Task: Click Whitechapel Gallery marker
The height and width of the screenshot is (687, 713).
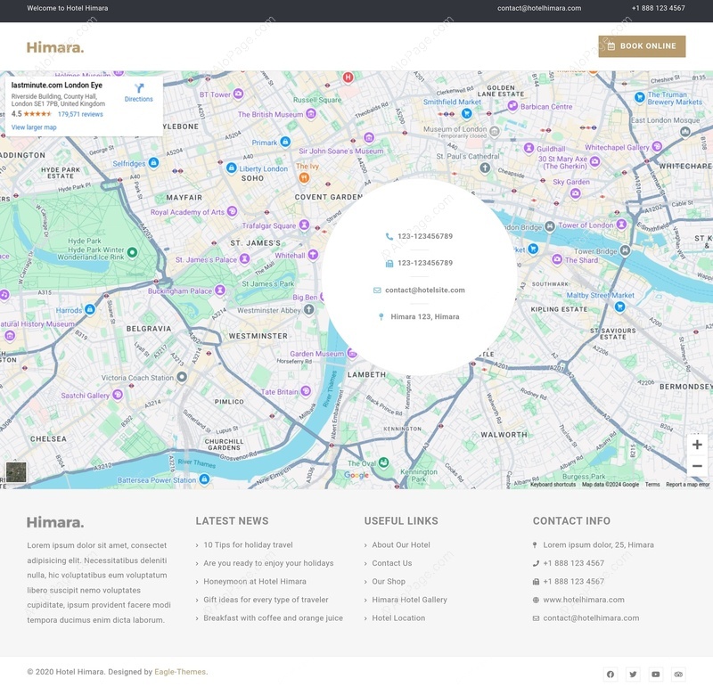Action: point(657,146)
